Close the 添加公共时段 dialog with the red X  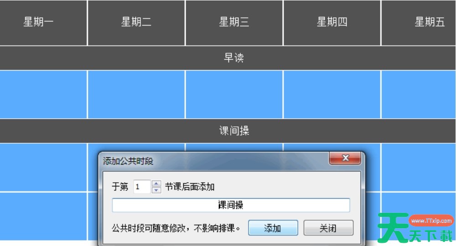[345, 158]
